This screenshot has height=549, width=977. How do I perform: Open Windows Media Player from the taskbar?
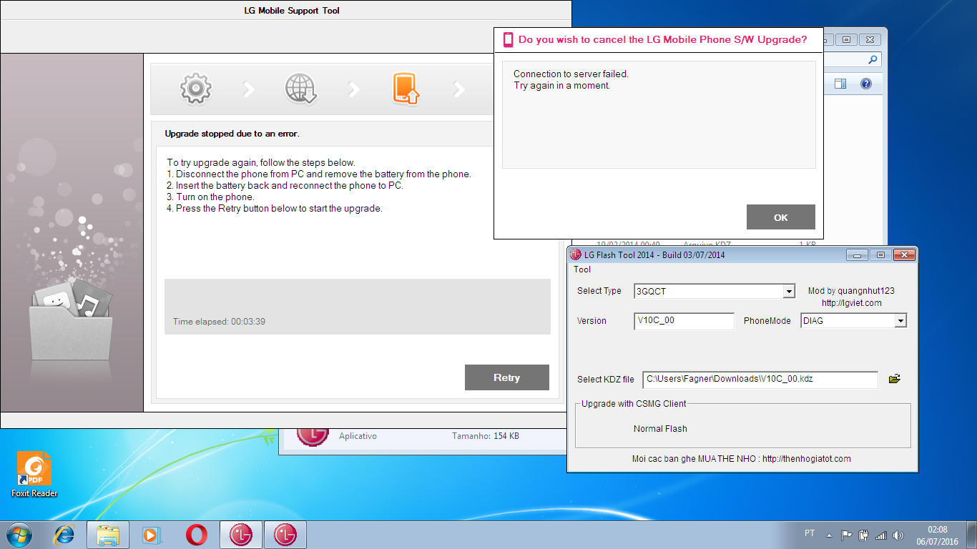click(152, 534)
